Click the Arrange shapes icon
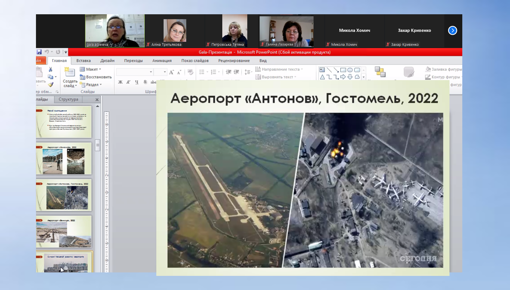The image size is (510, 290). pos(380,72)
